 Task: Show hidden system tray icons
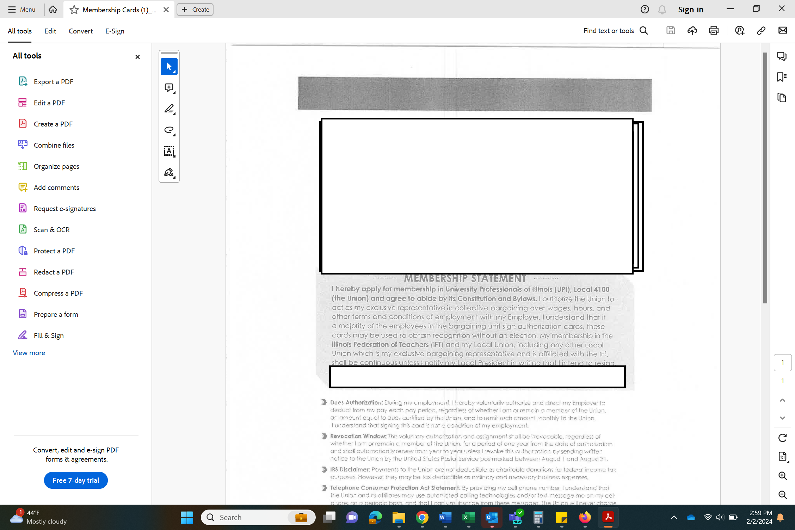pos(674,517)
